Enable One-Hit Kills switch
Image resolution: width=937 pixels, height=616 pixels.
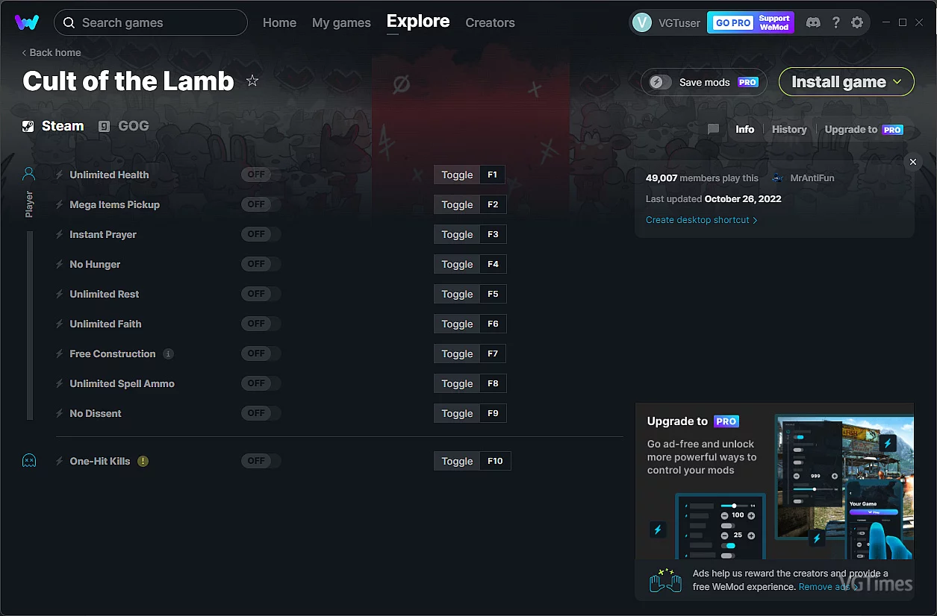tap(261, 461)
